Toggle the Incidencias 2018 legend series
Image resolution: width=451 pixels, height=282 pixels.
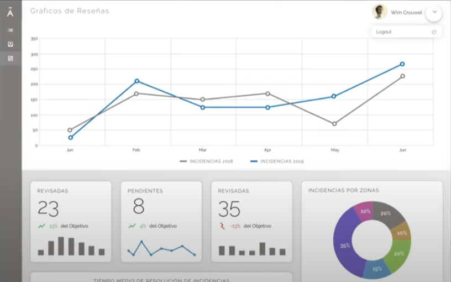click(x=206, y=161)
